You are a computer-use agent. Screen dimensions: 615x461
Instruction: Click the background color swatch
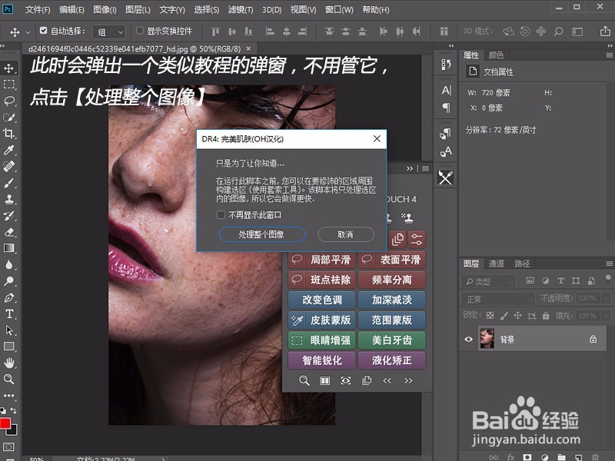coord(14,431)
